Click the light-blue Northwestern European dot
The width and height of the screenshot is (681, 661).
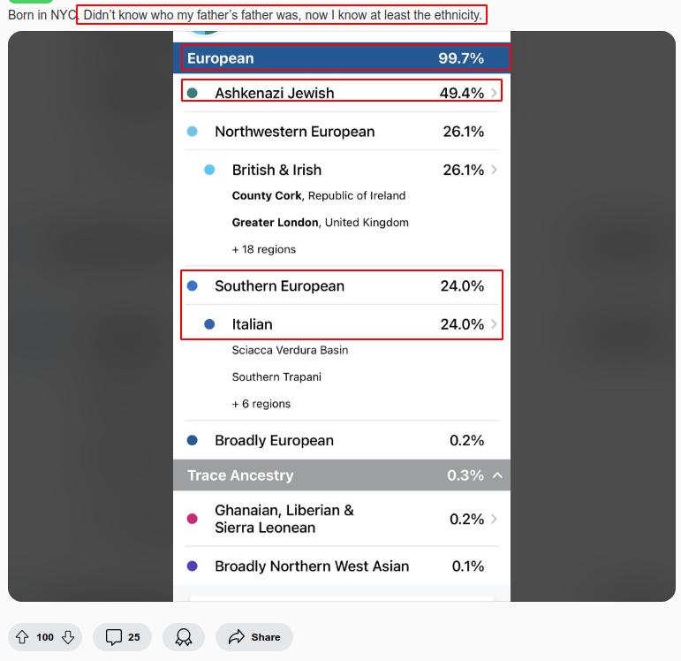point(193,132)
